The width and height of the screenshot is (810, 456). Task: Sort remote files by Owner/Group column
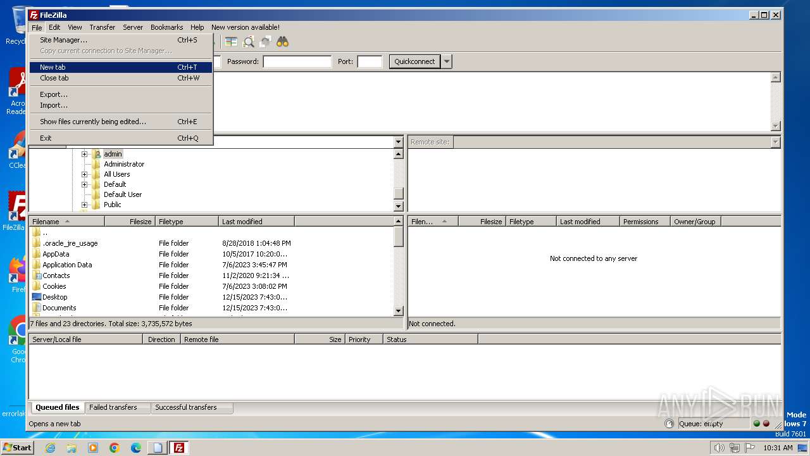pos(695,222)
